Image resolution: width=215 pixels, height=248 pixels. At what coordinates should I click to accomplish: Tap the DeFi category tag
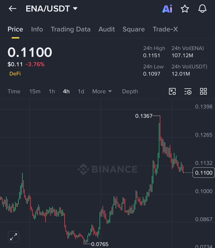(x=15, y=74)
